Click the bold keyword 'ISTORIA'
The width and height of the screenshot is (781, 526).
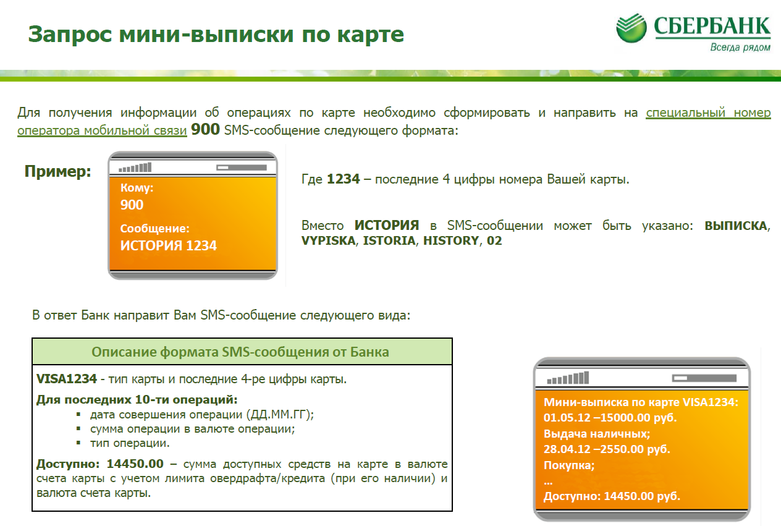pyautogui.click(x=389, y=241)
